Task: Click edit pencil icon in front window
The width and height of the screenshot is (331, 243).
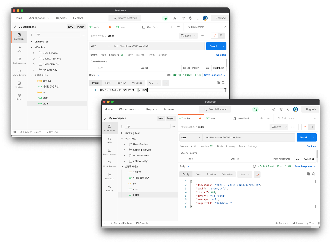Action: pos(305,127)
